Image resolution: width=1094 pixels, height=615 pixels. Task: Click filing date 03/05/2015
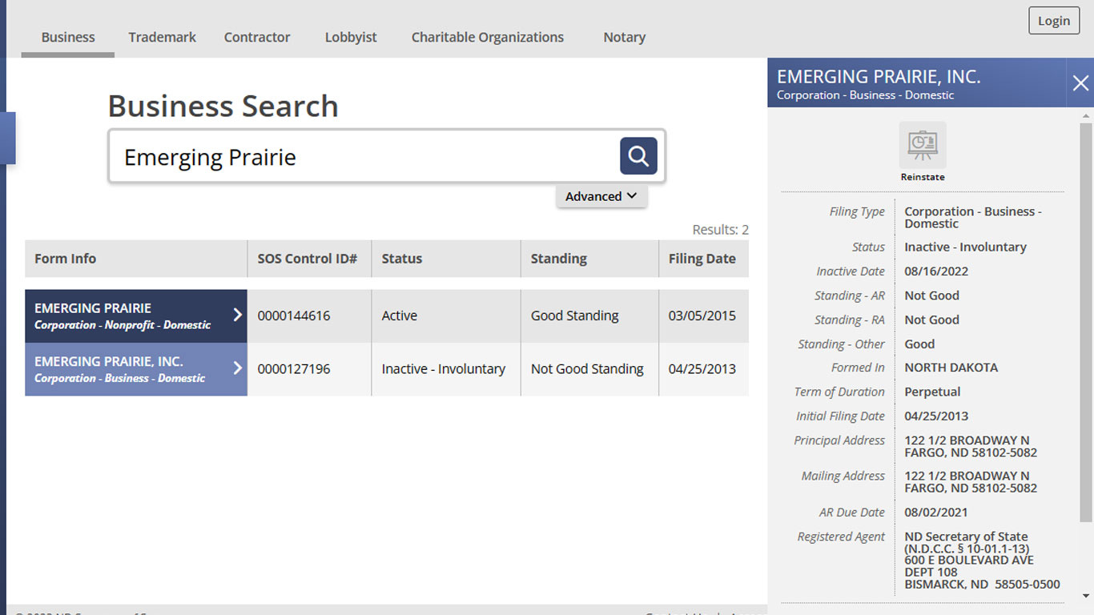pos(702,316)
